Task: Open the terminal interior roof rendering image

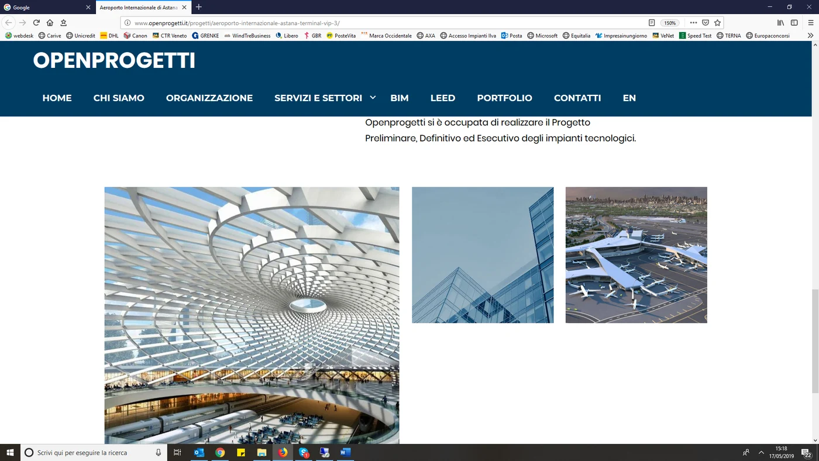Action: (x=252, y=315)
